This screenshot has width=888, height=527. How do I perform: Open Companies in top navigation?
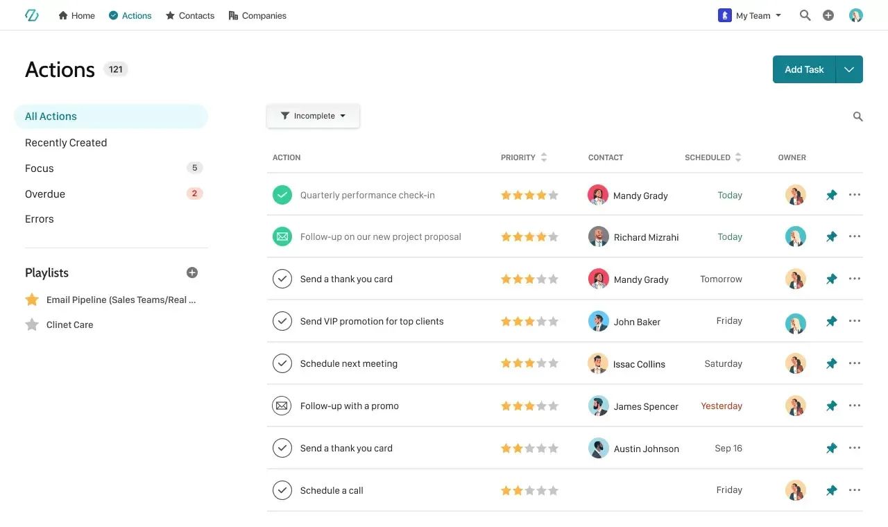257,15
